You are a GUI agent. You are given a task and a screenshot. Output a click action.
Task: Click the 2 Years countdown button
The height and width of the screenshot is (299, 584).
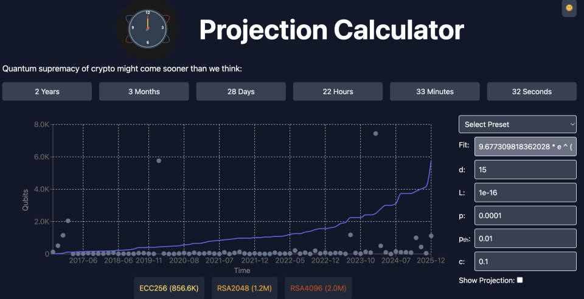pyautogui.click(x=47, y=92)
